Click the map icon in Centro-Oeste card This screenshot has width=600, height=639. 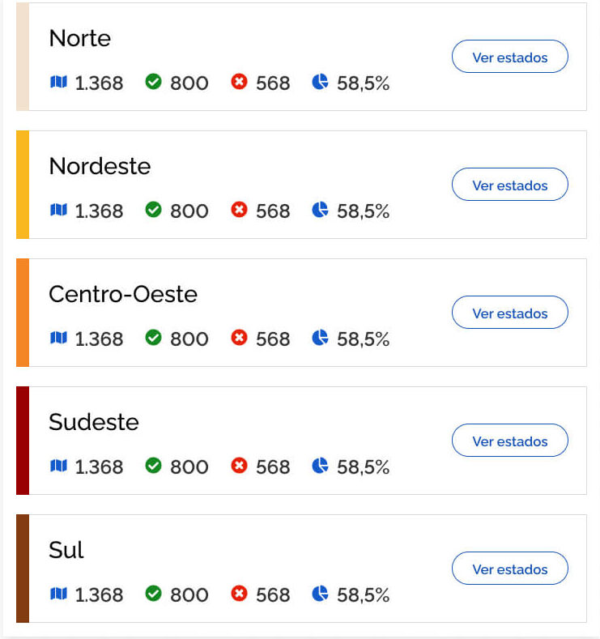click(x=58, y=338)
